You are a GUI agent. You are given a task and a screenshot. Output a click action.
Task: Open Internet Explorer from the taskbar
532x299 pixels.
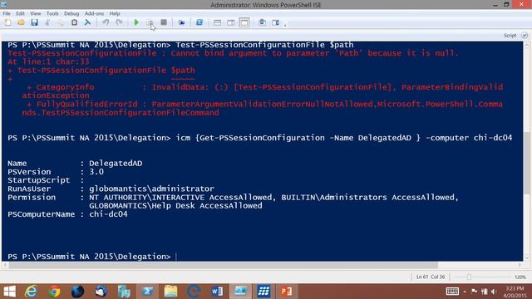[x=32, y=292]
